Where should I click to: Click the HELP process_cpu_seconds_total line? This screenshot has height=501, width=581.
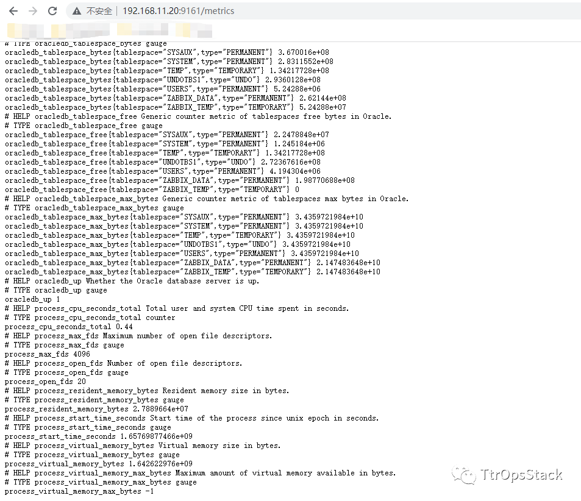[177, 308]
